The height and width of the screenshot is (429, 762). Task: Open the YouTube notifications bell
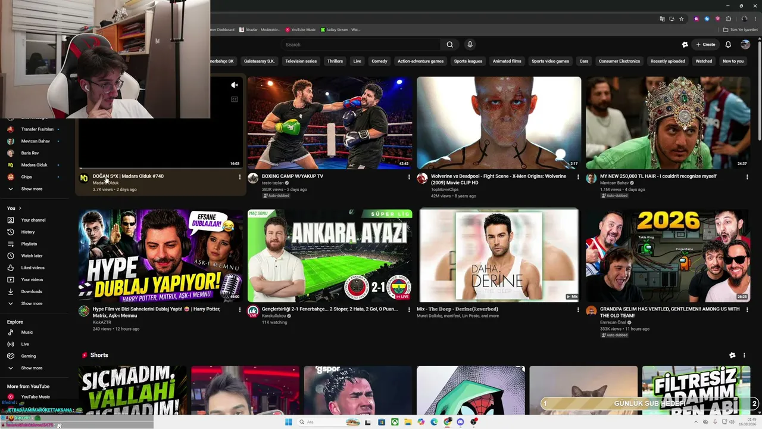728,45
